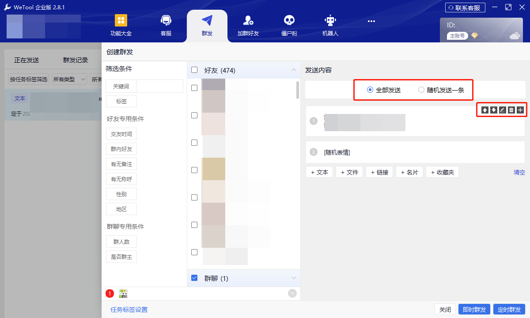Add from favorites with + 收藏夹
The width and height of the screenshot is (530, 318).
442,172
